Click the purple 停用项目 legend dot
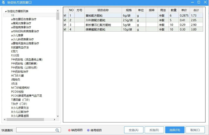 (88, 130)
